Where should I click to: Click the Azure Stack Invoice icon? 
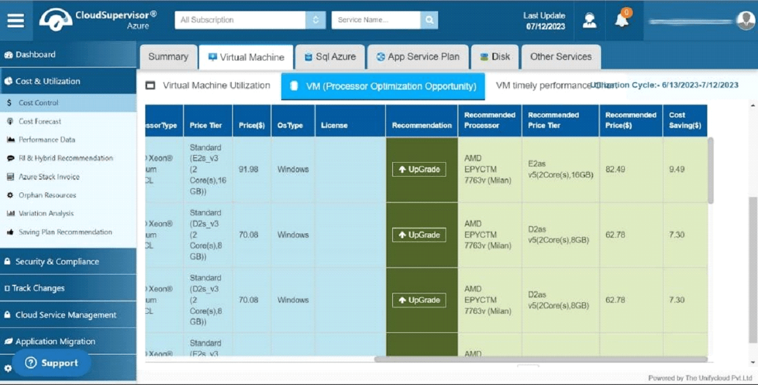(x=10, y=177)
